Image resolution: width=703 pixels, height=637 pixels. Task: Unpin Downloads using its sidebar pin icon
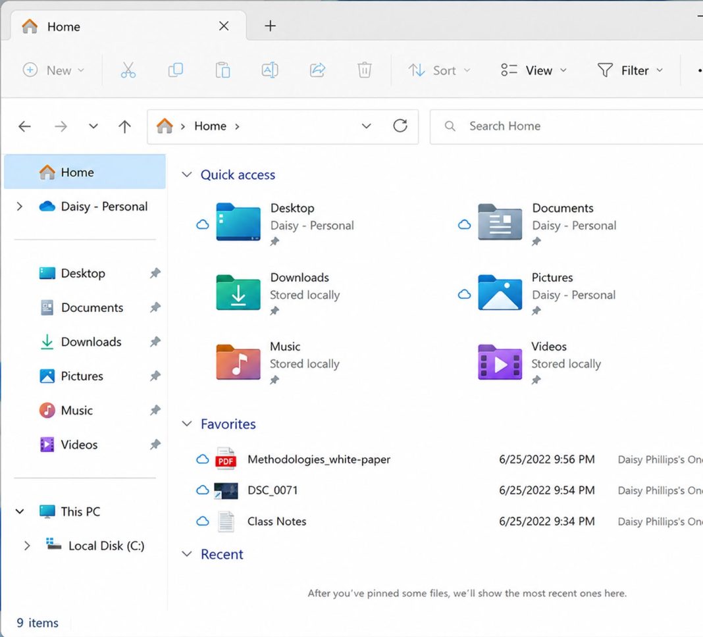coord(155,342)
